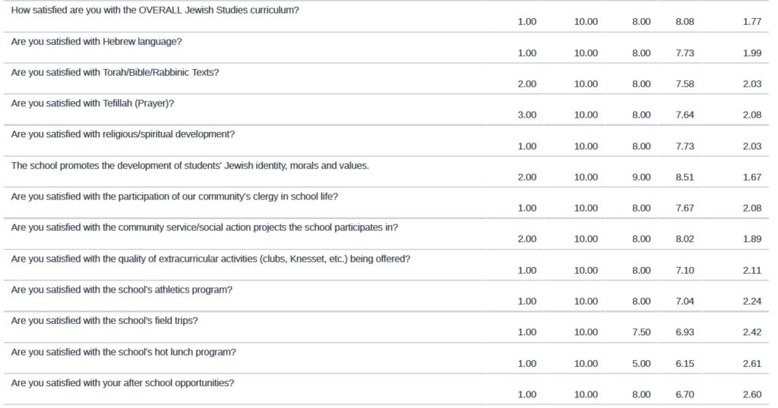Viewport: 778px width, 408px height.
Task: Select the hot lunch program question
Action: tap(124, 352)
